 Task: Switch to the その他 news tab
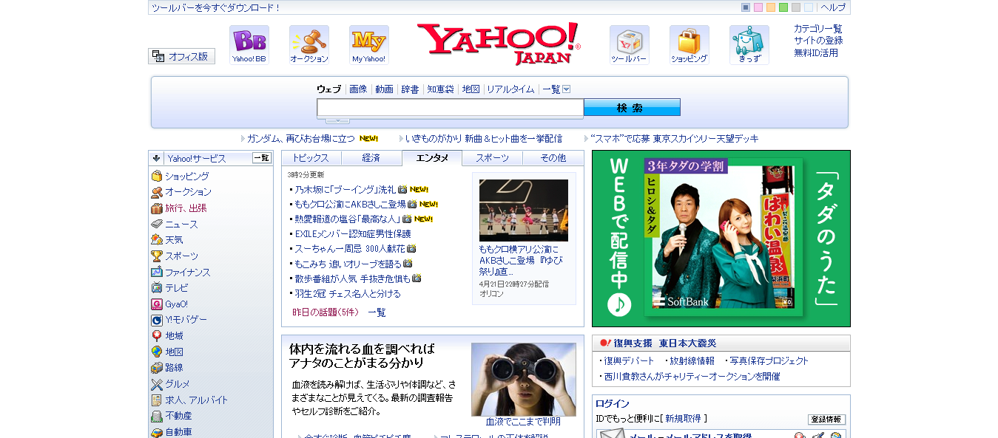pos(553,158)
